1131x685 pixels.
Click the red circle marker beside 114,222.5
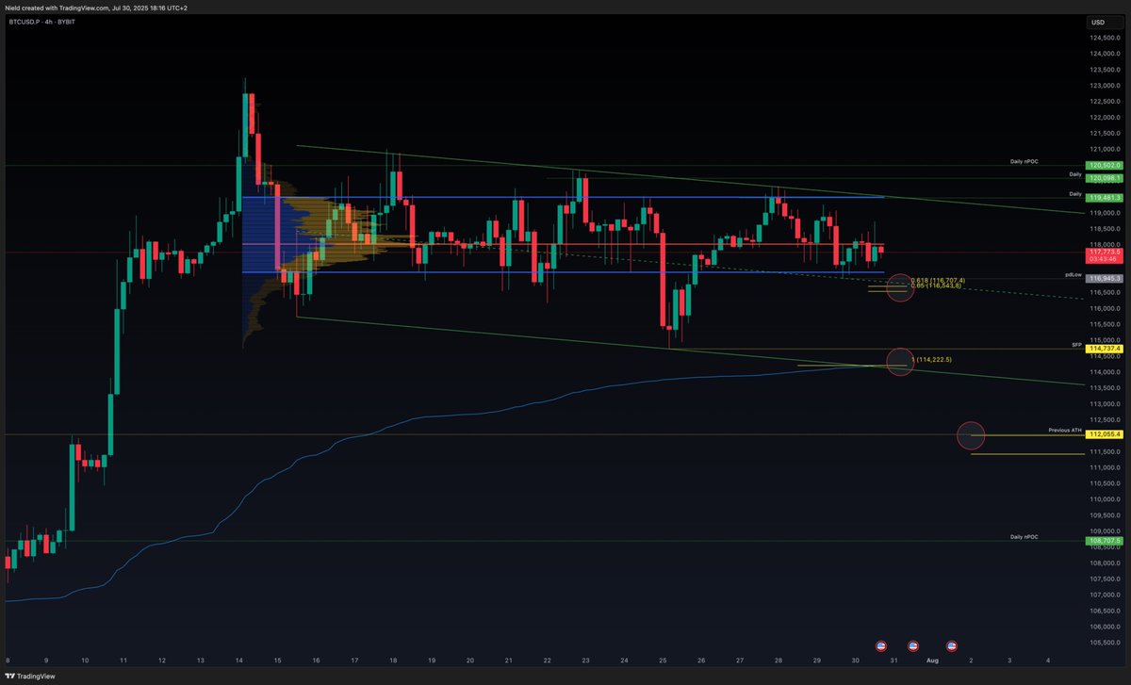tap(900, 362)
